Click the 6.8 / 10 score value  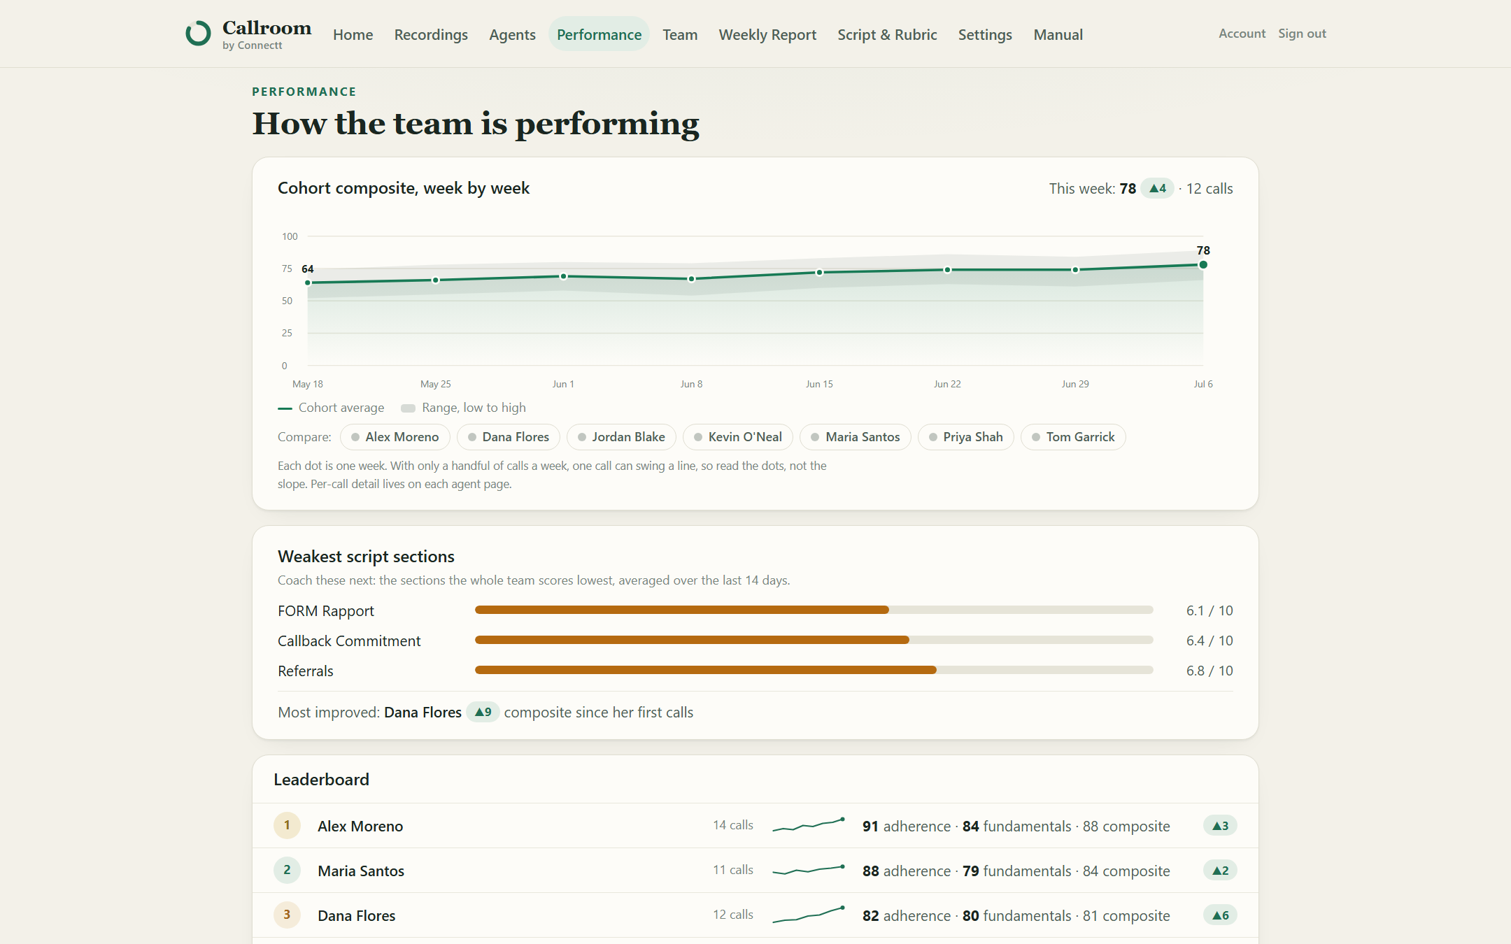pyautogui.click(x=1209, y=671)
